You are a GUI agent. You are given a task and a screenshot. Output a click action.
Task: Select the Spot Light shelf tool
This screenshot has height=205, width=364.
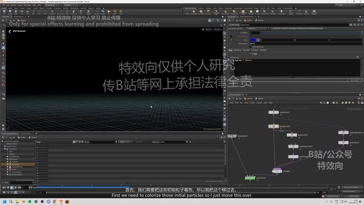201,11
